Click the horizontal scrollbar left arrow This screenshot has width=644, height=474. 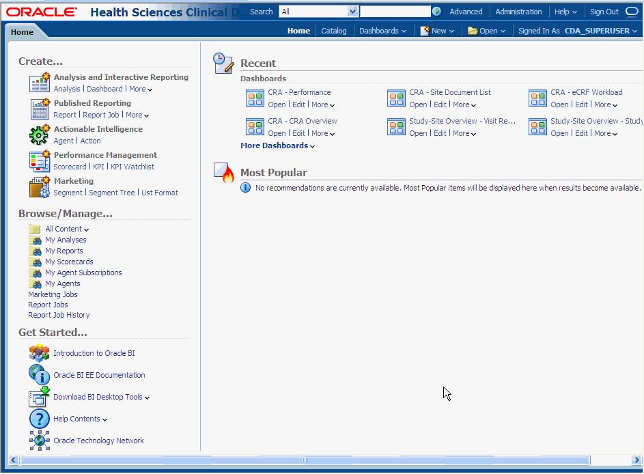coord(14,460)
